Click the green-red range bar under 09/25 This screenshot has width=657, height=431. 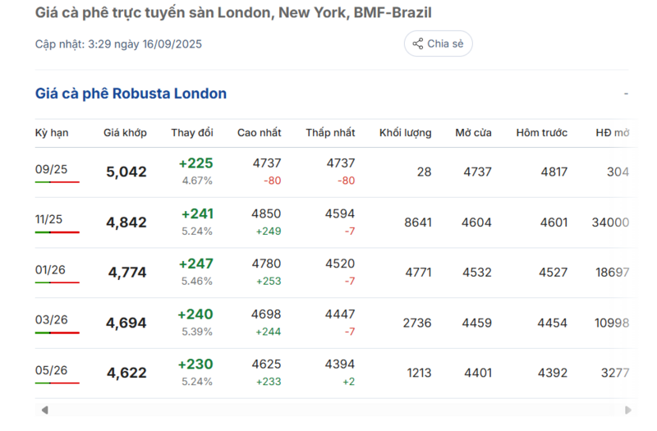coord(57,181)
